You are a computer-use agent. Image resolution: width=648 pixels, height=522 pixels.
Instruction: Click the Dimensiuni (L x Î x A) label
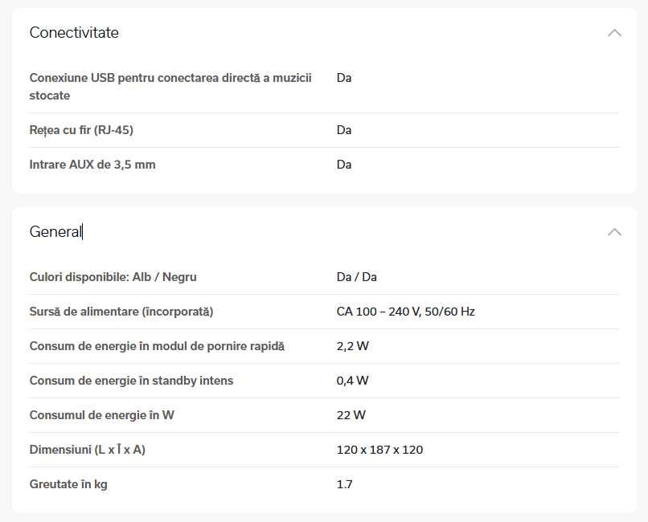coord(87,450)
